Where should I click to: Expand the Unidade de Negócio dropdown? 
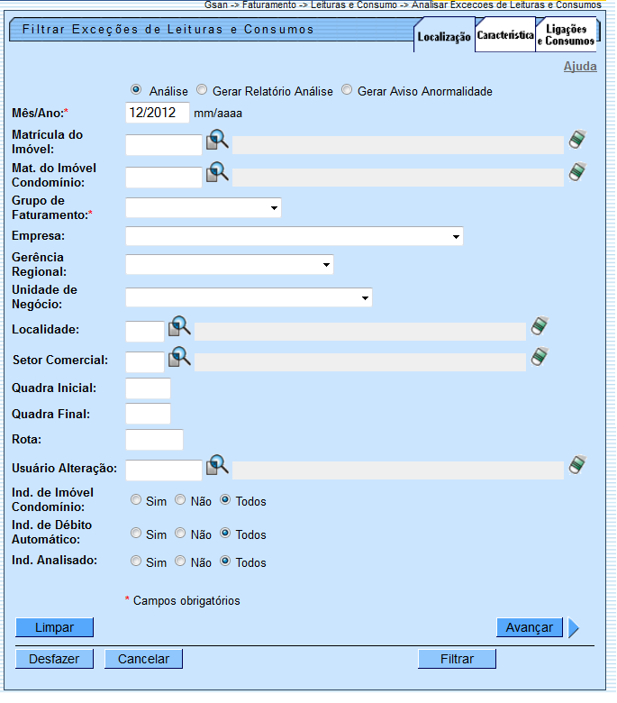pyautogui.click(x=249, y=297)
